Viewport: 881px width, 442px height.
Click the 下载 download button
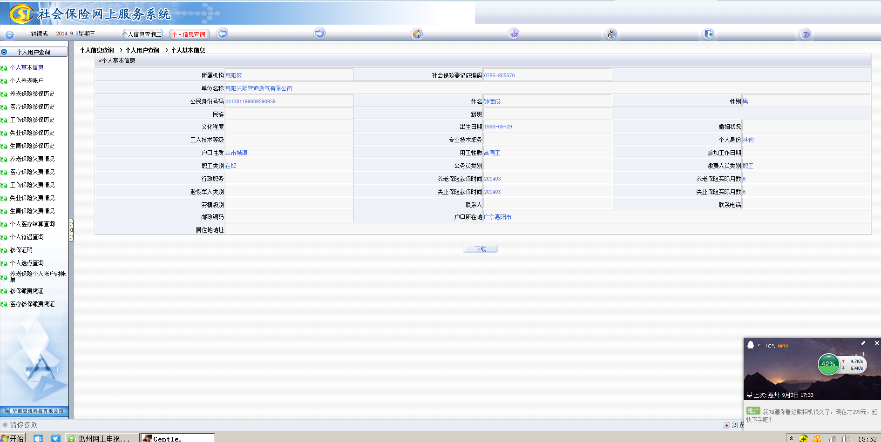[x=480, y=249]
